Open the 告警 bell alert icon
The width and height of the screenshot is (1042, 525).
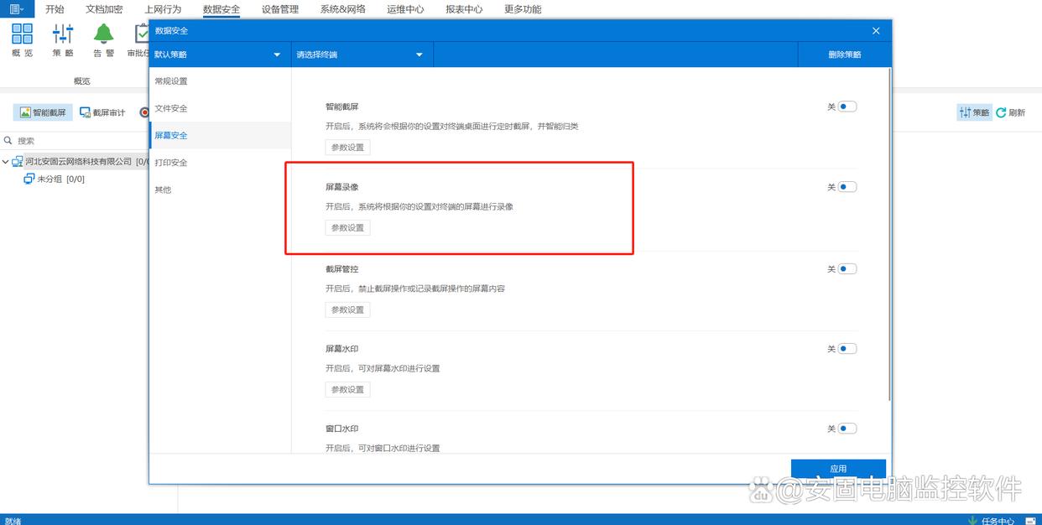click(103, 34)
